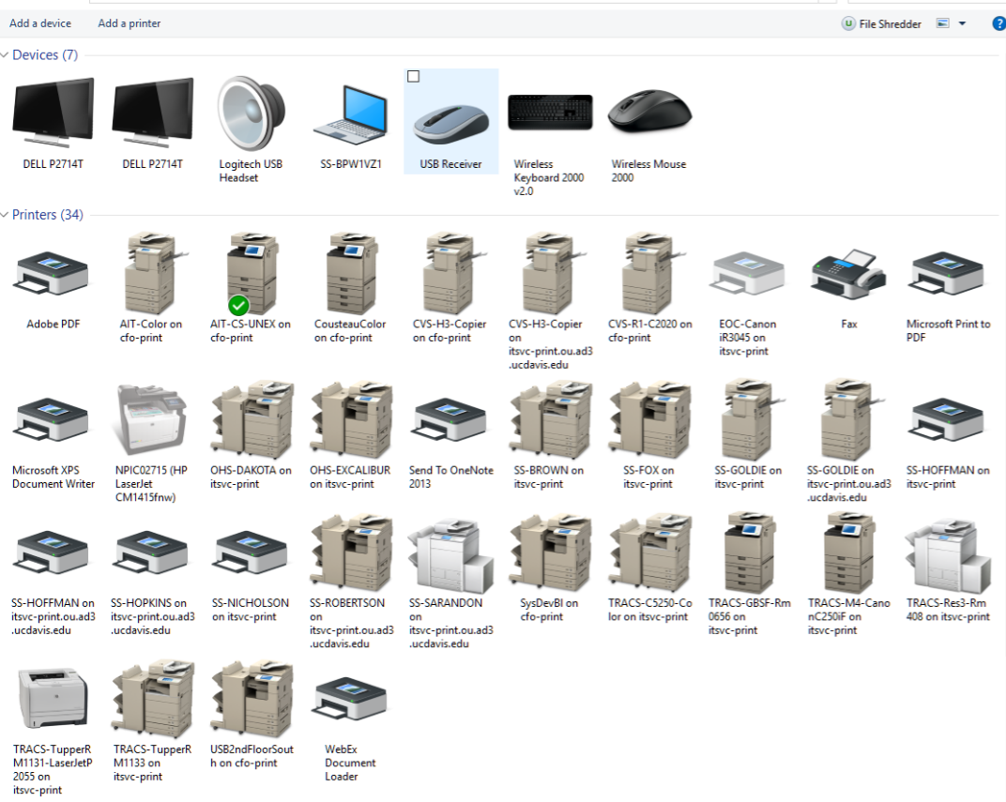Select the CousteauColor on cfo-print printer
This screenshot has width=1006, height=802.
click(350, 288)
